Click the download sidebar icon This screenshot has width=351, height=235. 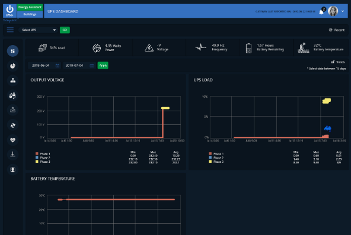pyautogui.click(x=13, y=154)
